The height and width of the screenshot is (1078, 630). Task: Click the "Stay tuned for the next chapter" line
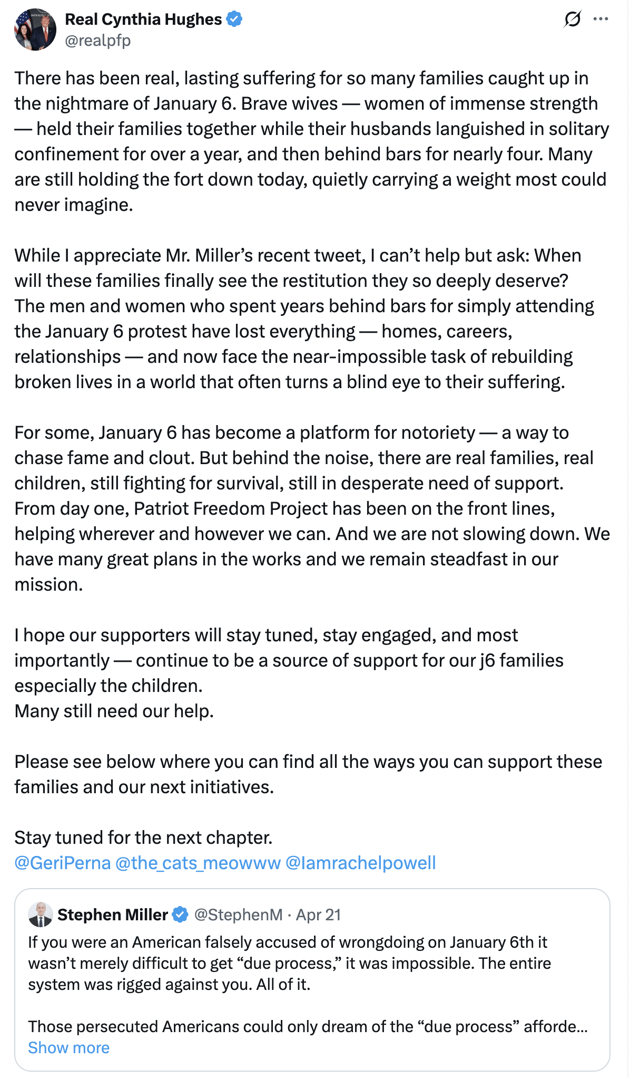[x=143, y=838]
